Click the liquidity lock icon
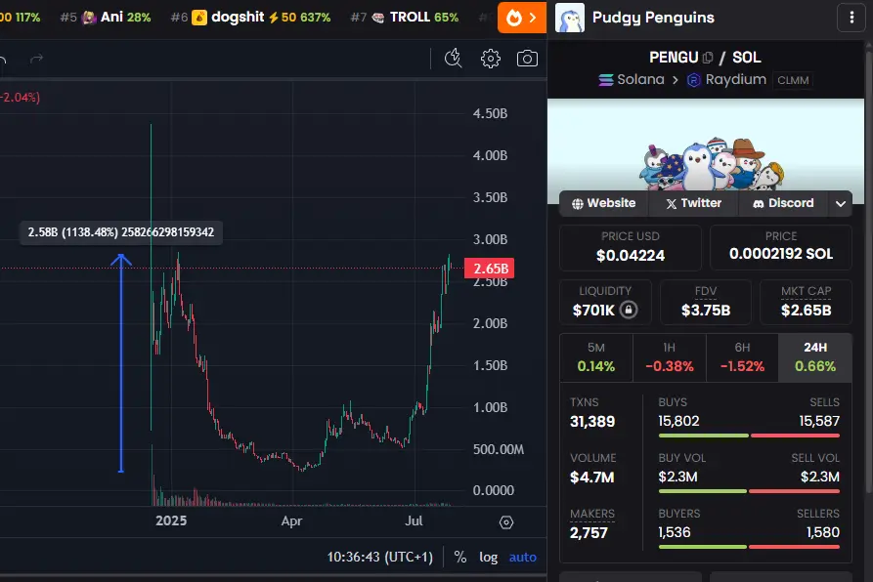 click(629, 310)
